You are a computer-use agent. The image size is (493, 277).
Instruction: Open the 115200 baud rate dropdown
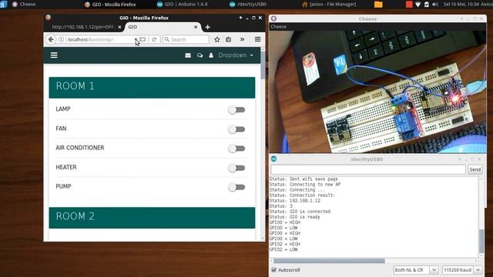(x=461, y=270)
